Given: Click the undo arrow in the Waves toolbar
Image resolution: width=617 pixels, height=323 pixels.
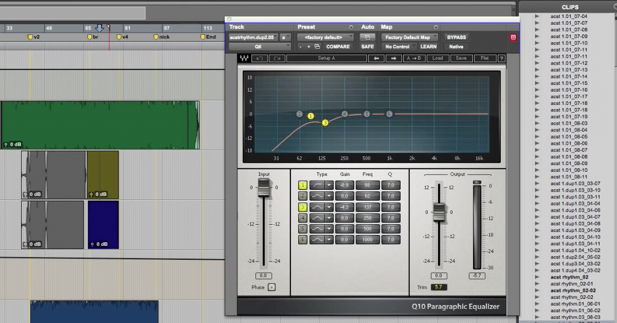Looking at the screenshot, I should pyautogui.click(x=260, y=58).
